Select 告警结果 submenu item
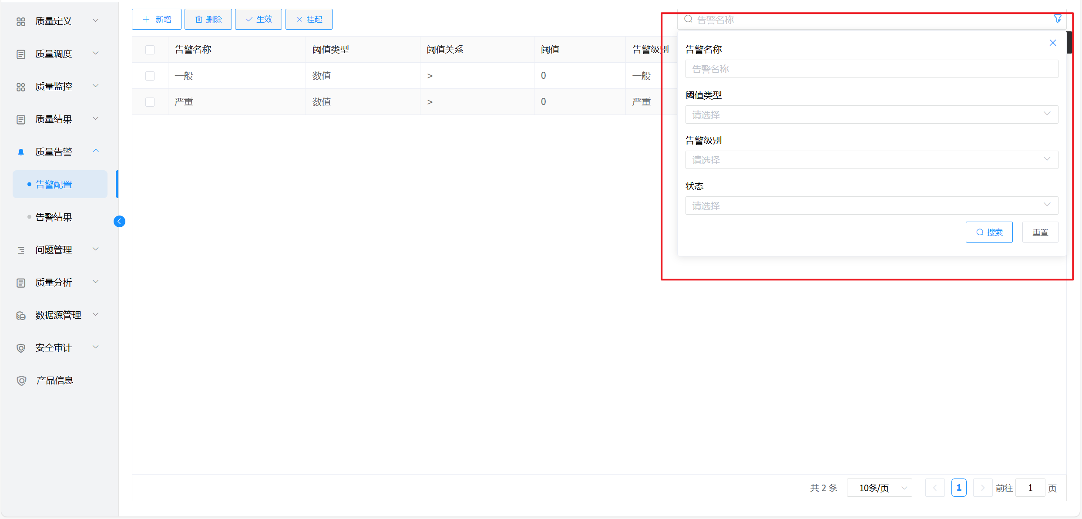This screenshot has width=1082, height=519. click(x=54, y=217)
